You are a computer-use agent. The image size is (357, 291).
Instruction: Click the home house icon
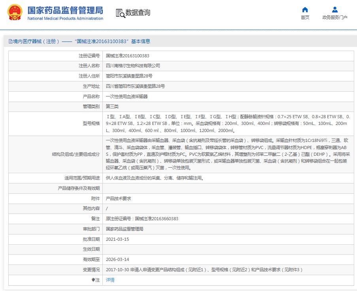[305, 10]
